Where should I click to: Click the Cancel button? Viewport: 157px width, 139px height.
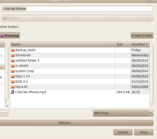(x=123, y=132)
